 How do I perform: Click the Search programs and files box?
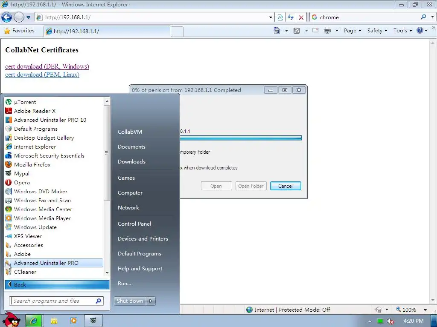point(56,301)
